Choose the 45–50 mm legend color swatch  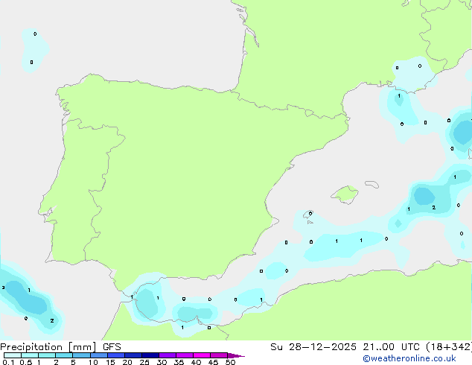pos(219,355)
